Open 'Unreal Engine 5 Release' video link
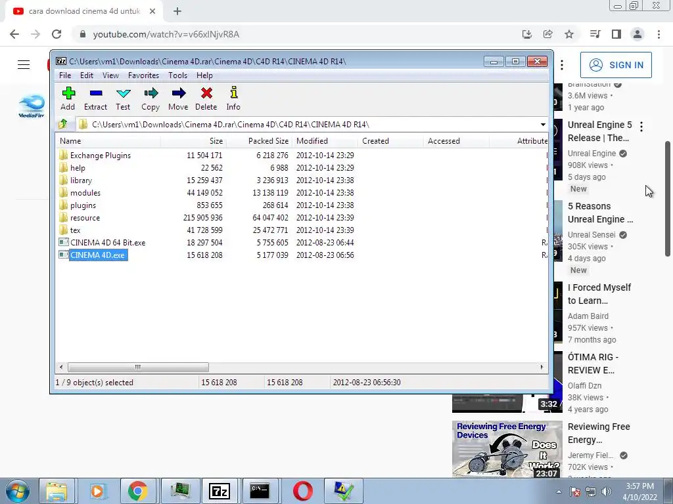Image resolution: width=673 pixels, height=504 pixels. (x=599, y=131)
